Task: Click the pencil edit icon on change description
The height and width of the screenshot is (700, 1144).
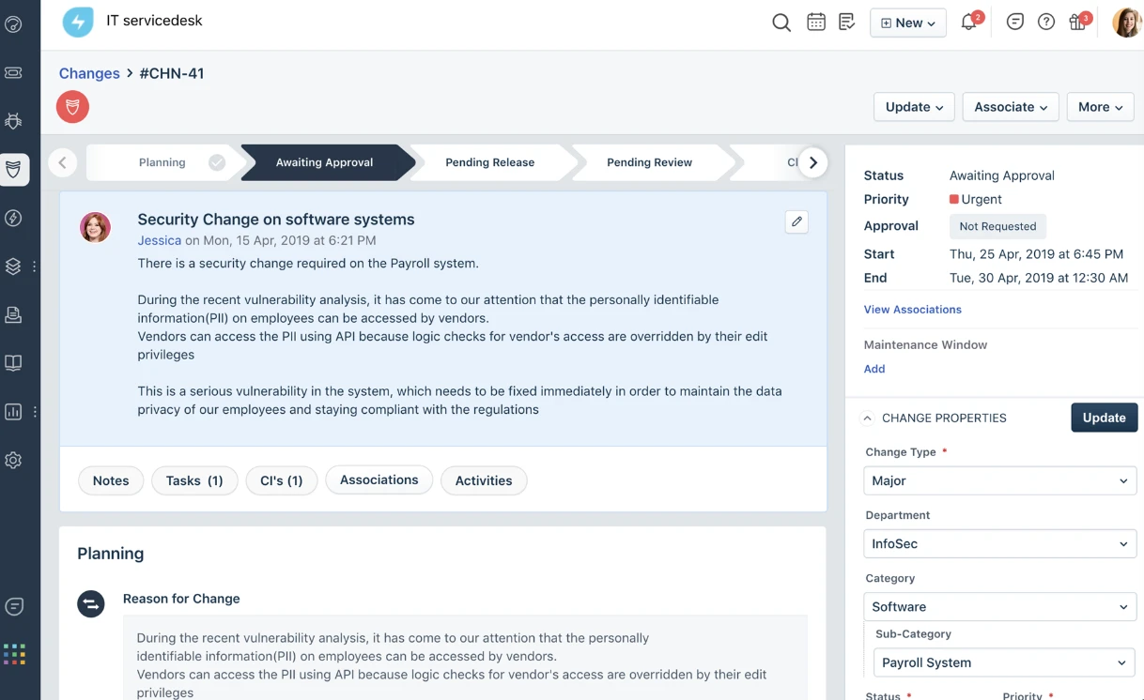Action: coord(796,221)
